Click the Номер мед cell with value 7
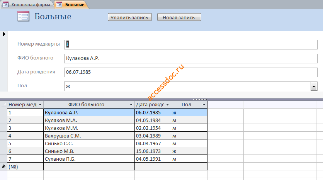 (x=25, y=159)
